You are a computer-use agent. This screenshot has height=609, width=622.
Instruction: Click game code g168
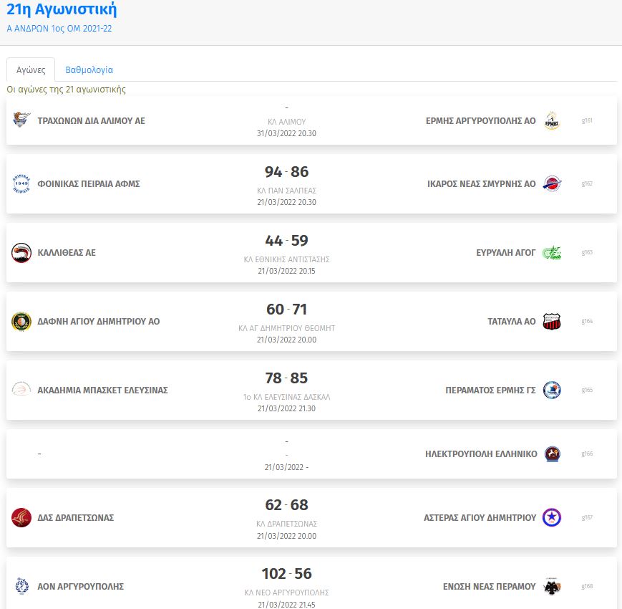pos(587,586)
